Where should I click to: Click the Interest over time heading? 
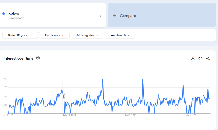(19, 58)
